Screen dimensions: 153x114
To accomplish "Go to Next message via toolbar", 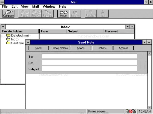I will click(x=103, y=14).
